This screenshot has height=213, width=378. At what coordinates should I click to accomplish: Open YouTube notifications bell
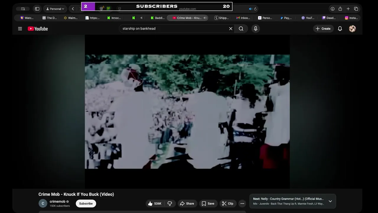340,29
